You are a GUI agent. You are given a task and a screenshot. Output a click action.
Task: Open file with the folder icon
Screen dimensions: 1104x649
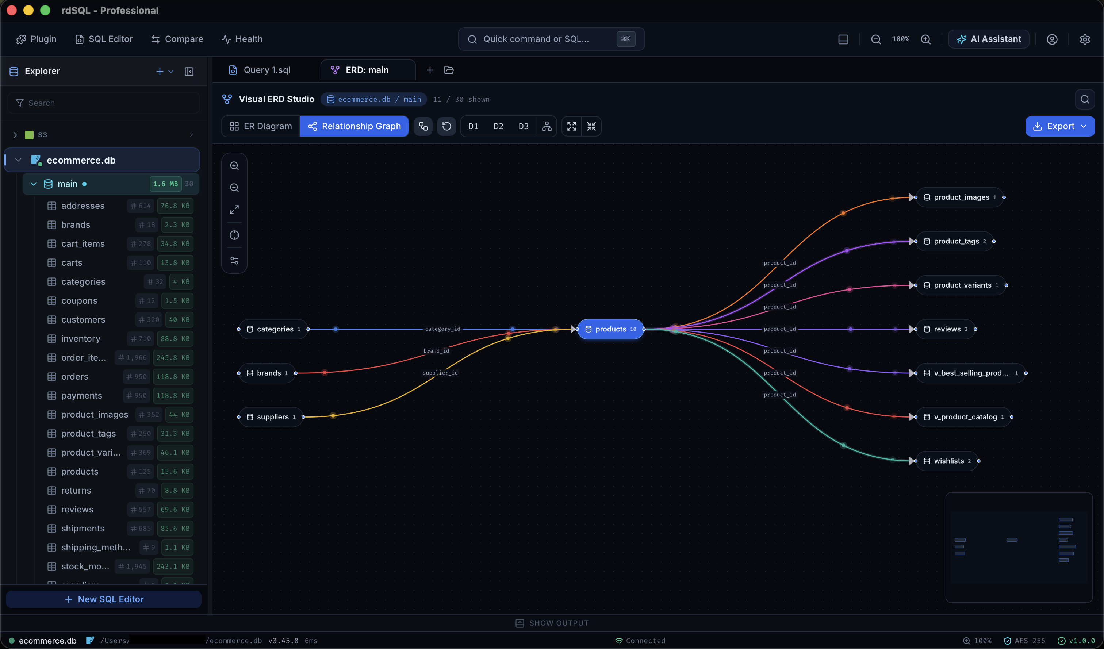(449, 70)
